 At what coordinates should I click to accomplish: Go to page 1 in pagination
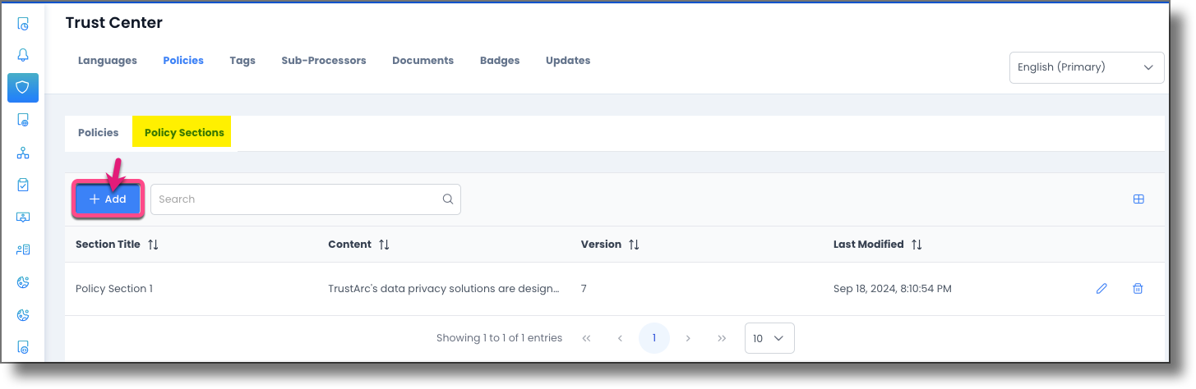tap(654, 338)
